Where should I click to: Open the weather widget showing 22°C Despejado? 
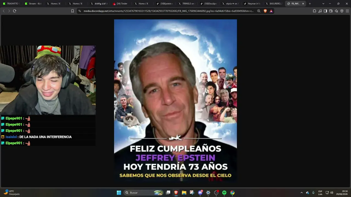point(11,193)
